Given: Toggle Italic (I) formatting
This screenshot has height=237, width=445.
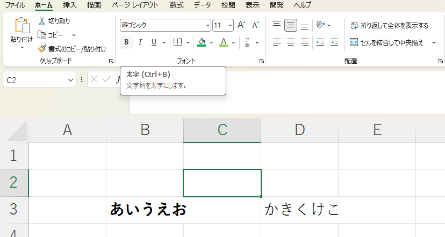Looking at the screenshot, I should [x=140, y=42].
